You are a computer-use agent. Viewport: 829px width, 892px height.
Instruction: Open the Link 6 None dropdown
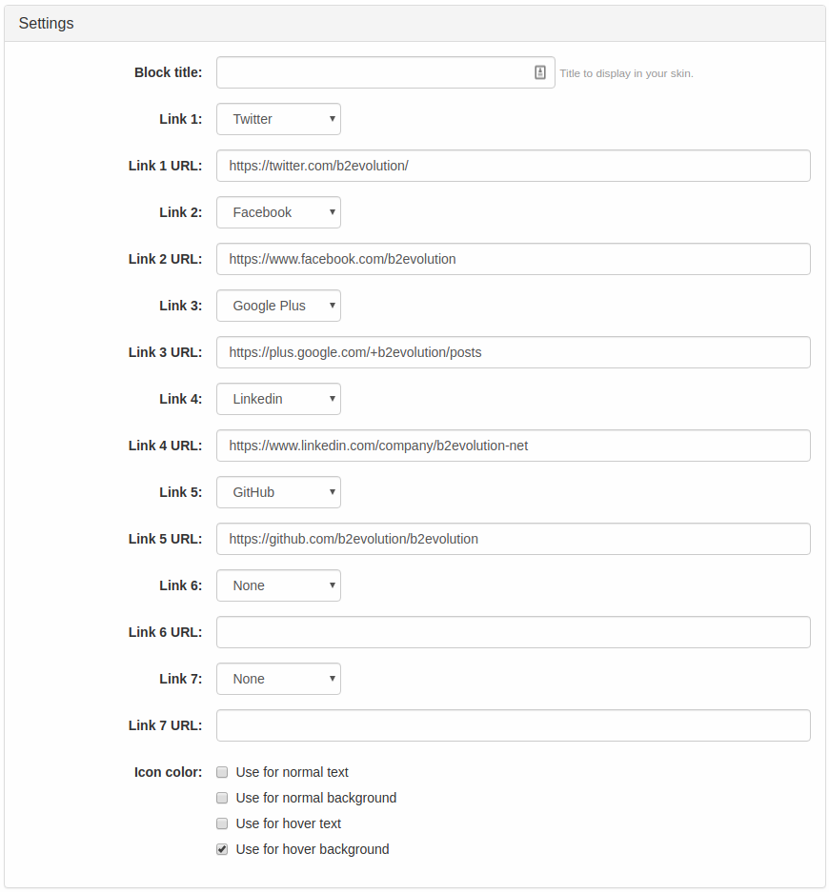(x=278, y=585)
